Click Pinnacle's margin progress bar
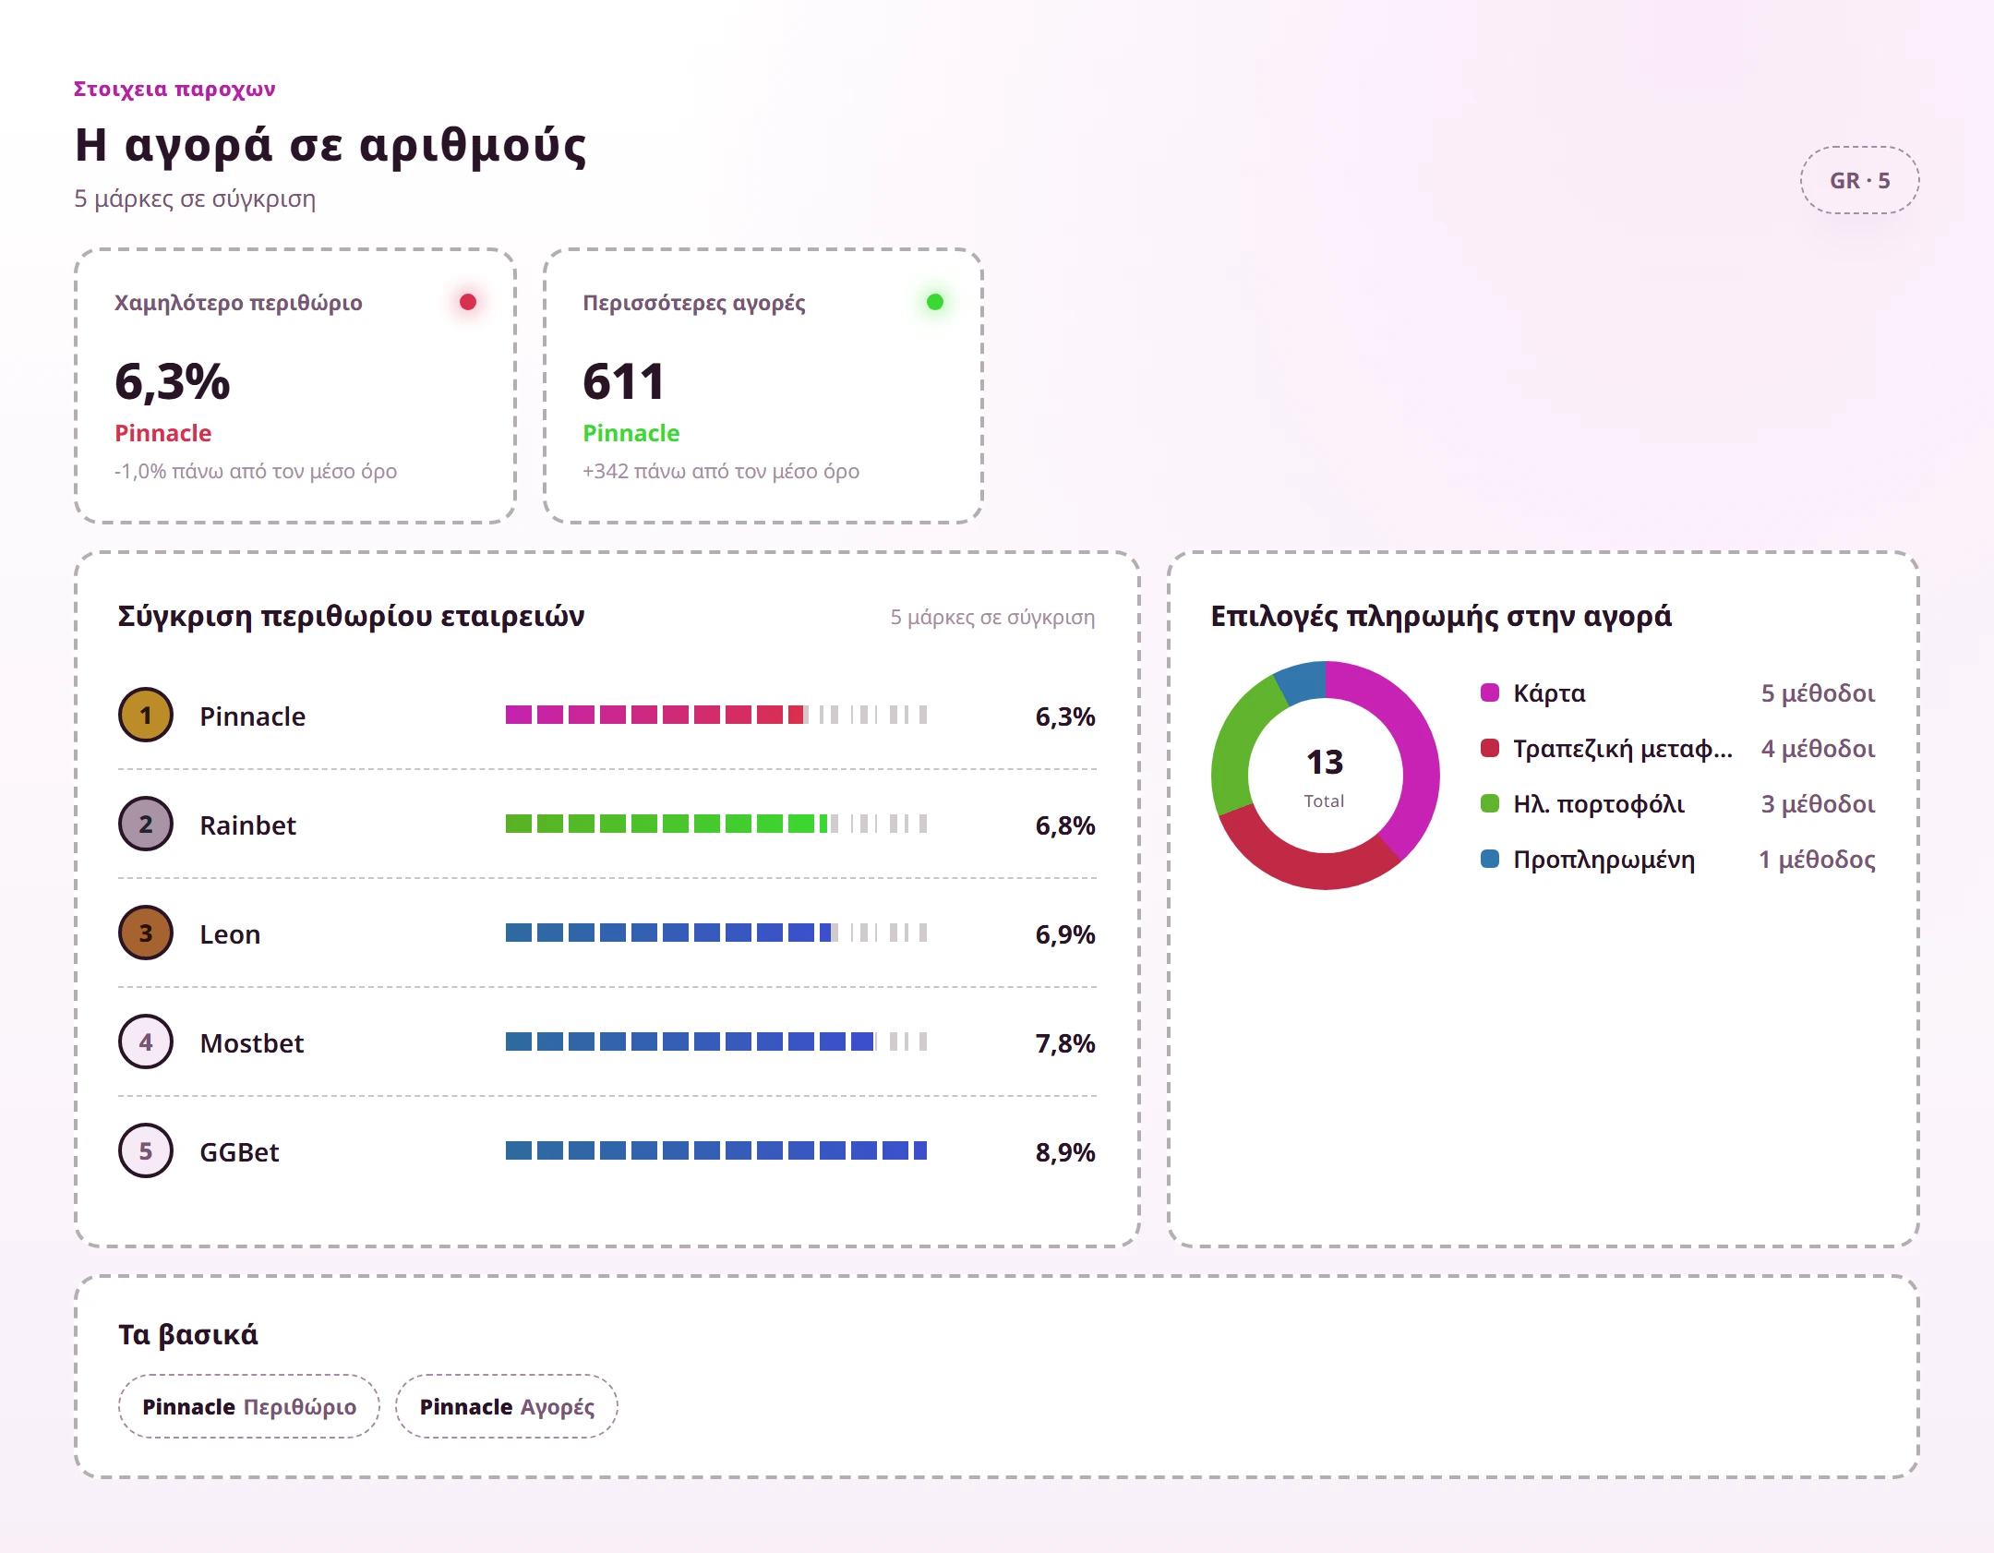This screenshot has height=1553, width=1994. tap(716, 715)
